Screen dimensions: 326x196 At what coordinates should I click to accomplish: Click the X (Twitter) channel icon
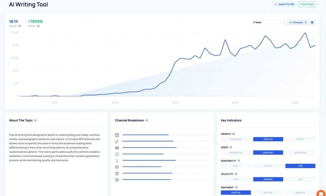[x=117, y=161]
